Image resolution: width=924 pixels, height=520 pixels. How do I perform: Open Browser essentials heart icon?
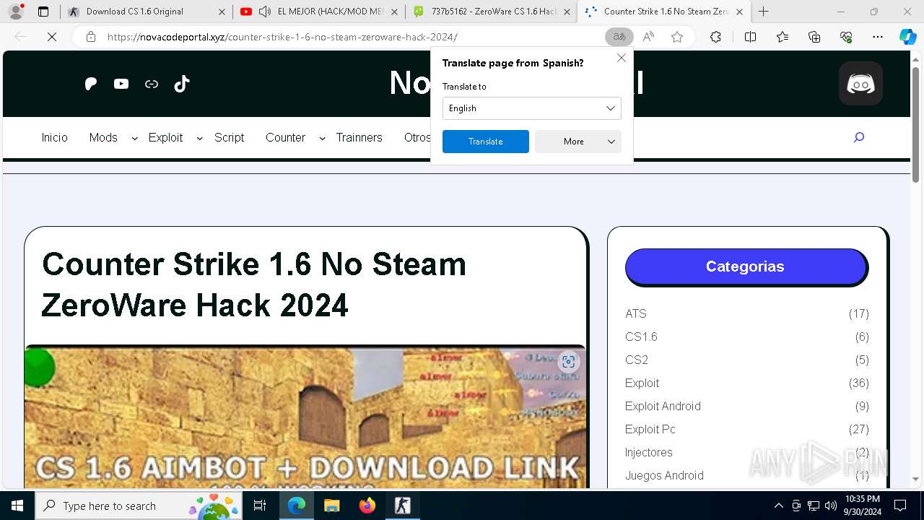tap(846, 37)
